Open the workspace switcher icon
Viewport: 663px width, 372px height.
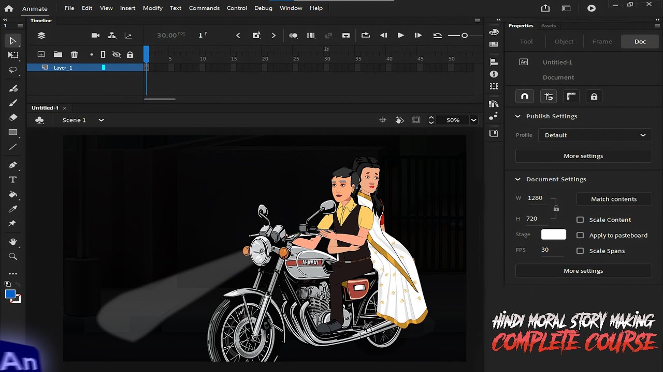(566, 8)
